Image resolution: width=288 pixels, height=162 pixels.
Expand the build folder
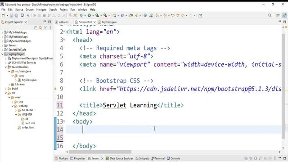[6, 89]
